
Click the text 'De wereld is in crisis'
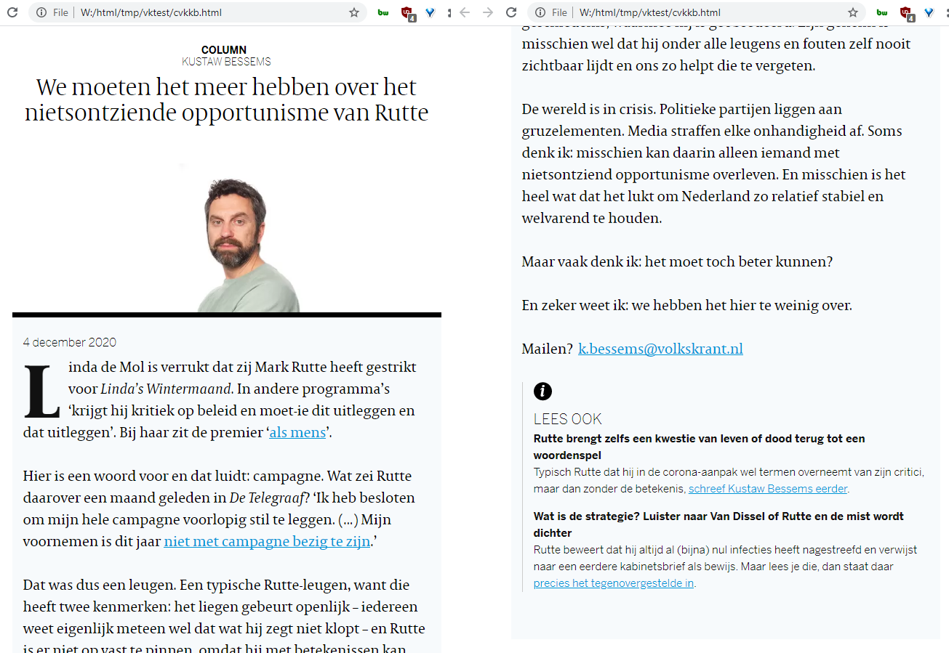point(588,110)
